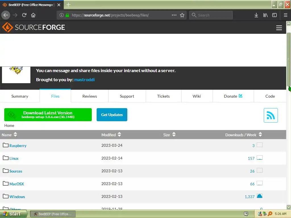The image size is (291, 218).
Task: Select BeeBEEP taskbar window button
Action: point(53,214)
